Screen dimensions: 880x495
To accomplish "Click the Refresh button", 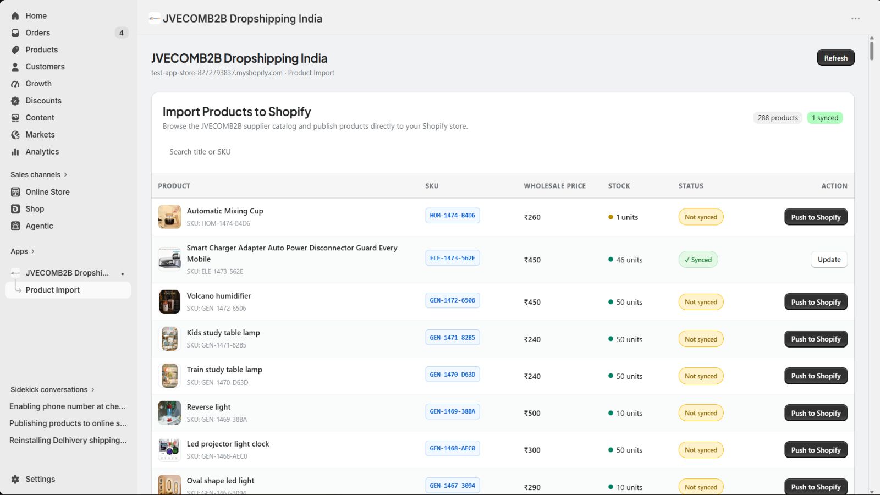I will 835,58.
